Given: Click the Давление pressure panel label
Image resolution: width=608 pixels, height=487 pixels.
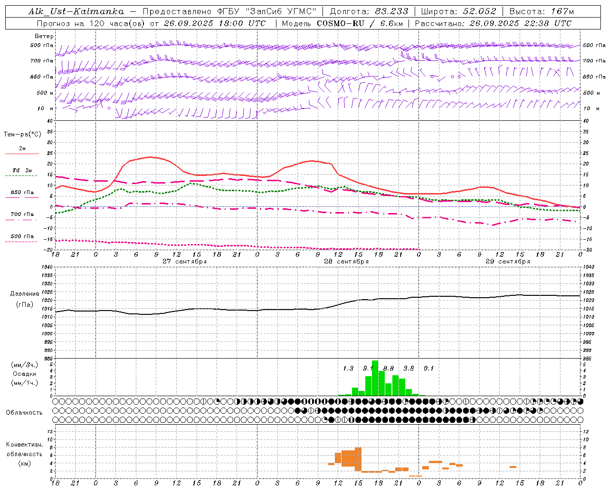Looking at the screenshot, I should [x=25, y=294].
